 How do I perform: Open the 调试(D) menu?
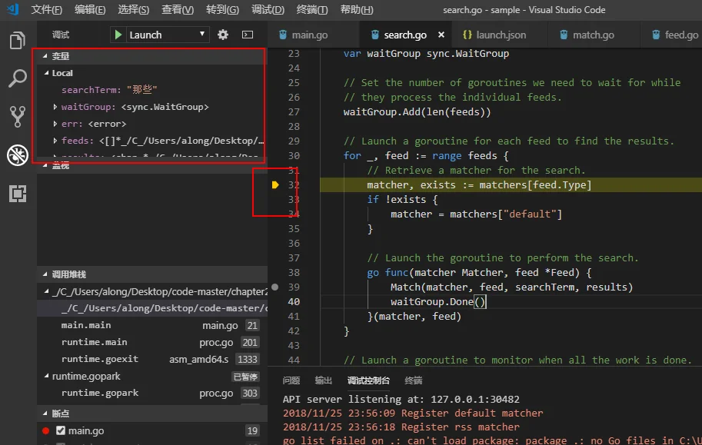(268, 9)
